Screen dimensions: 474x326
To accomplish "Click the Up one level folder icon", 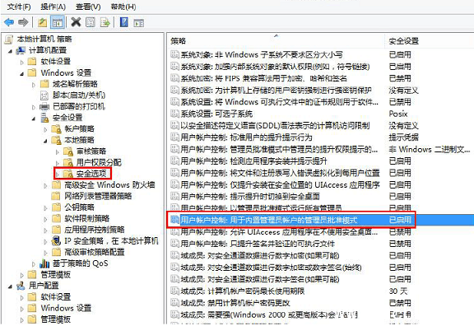I will click(x=42, y=22).
